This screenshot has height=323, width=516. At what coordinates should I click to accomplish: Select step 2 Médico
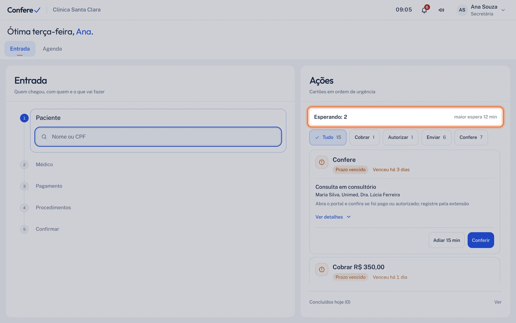pos(44,164)
